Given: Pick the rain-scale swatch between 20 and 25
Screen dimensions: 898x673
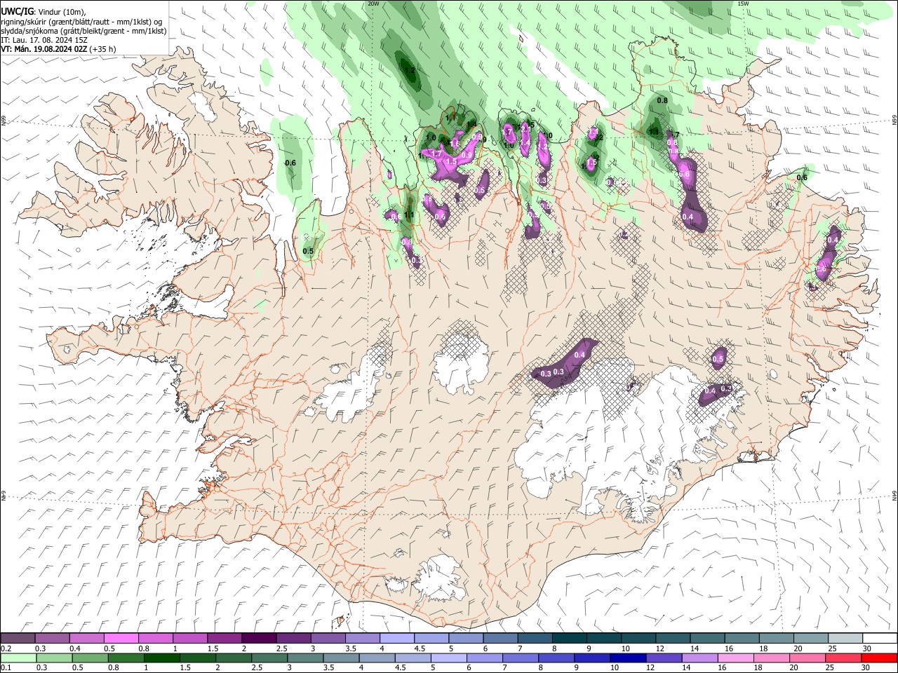Looking at the screenshot, I should (x=807, y=658).
